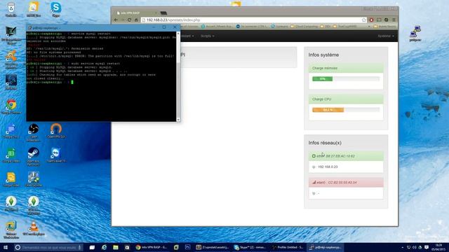Open the Cloud Computing bookmarks folder
This screenshot has height=252, width=449.
pos(304,27)
